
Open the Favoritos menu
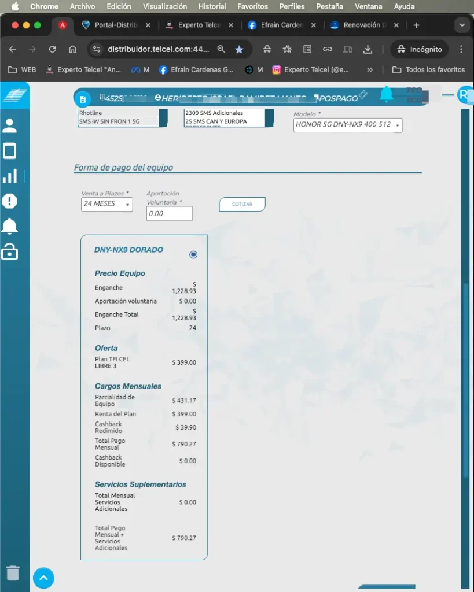[252, 6]
